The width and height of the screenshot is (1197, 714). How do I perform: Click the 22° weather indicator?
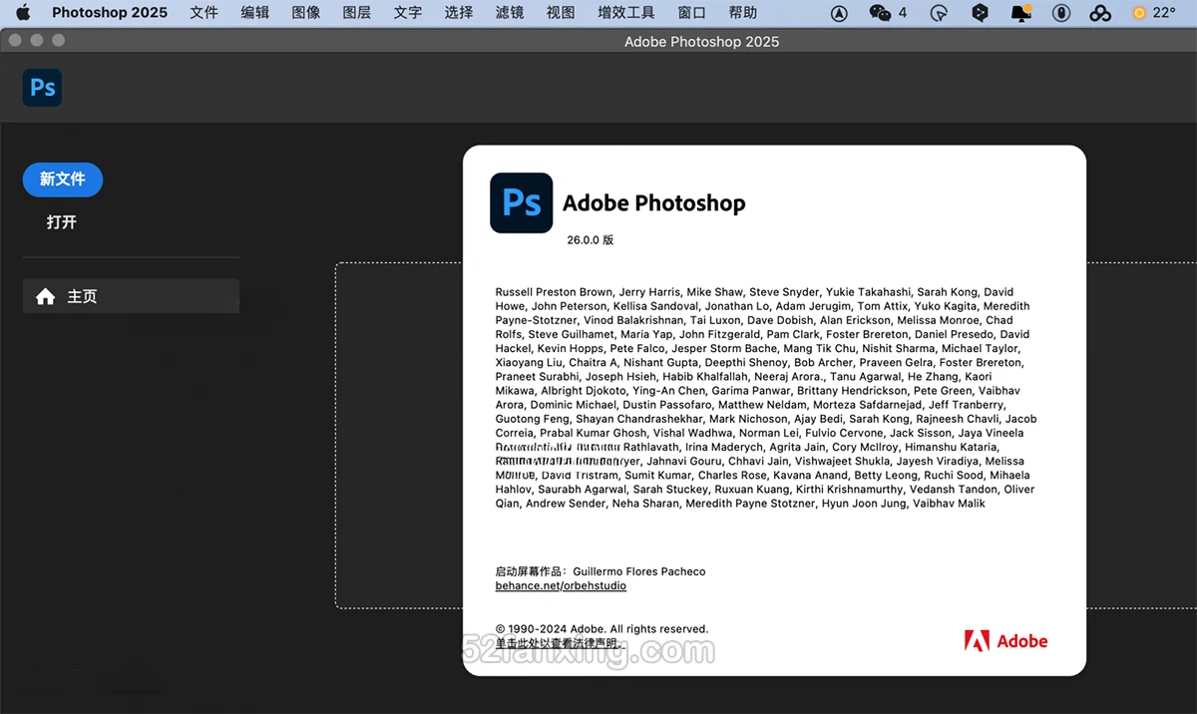(1153, 13)
